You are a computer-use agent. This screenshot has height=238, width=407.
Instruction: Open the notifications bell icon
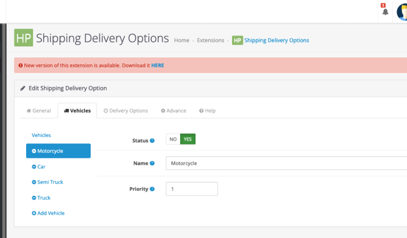pos(385,12)
